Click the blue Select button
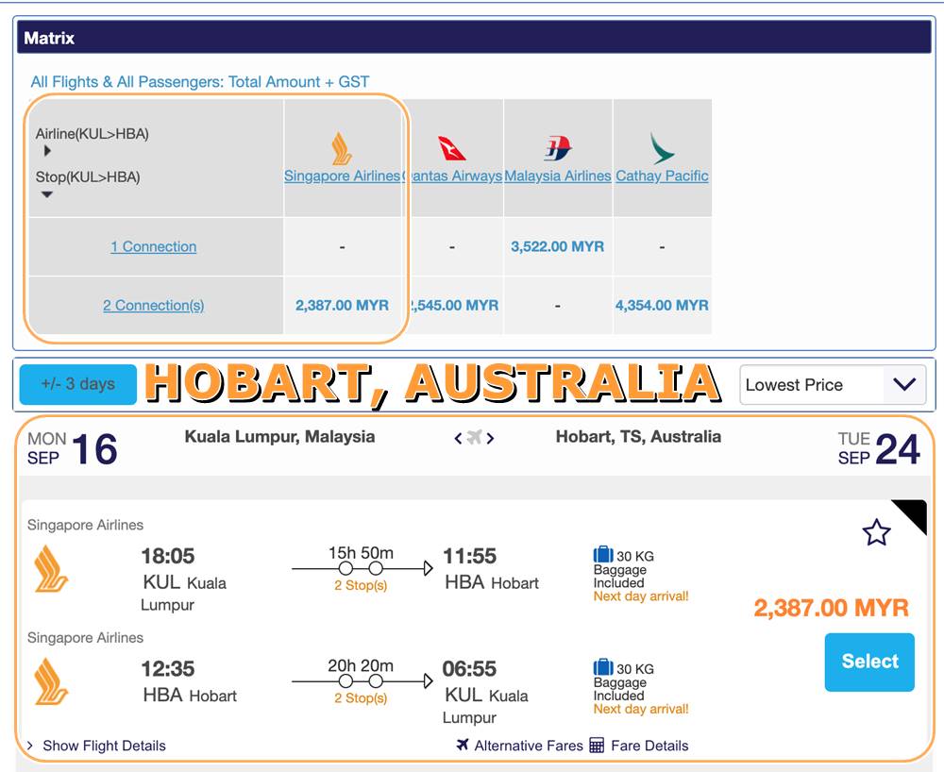 click(x=869, y=662)
